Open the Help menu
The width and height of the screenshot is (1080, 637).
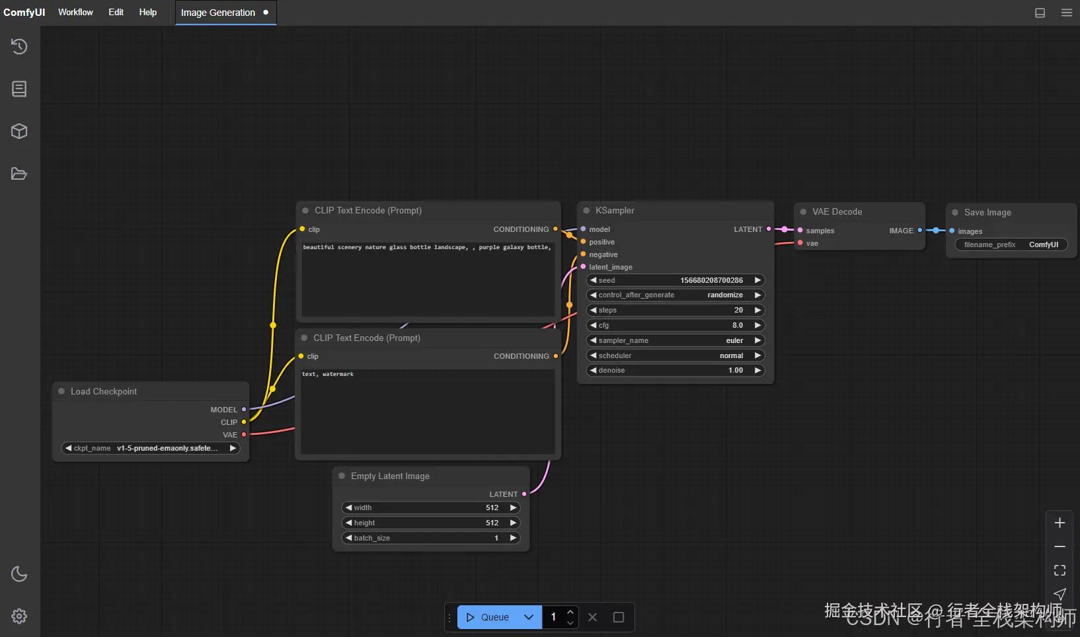click(148, 13)
